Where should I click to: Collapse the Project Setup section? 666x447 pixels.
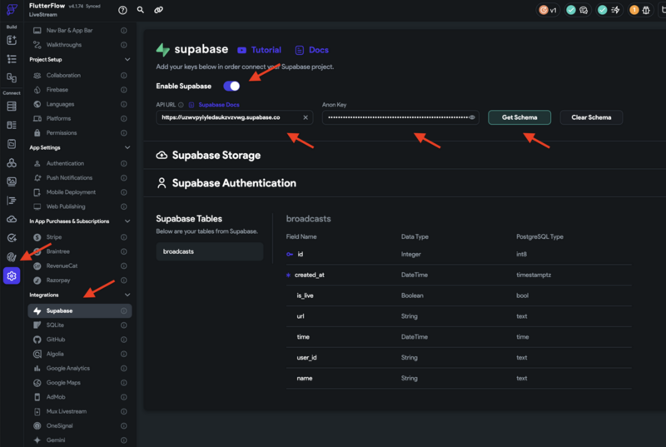pyautogui.click(x=127, y=60)
